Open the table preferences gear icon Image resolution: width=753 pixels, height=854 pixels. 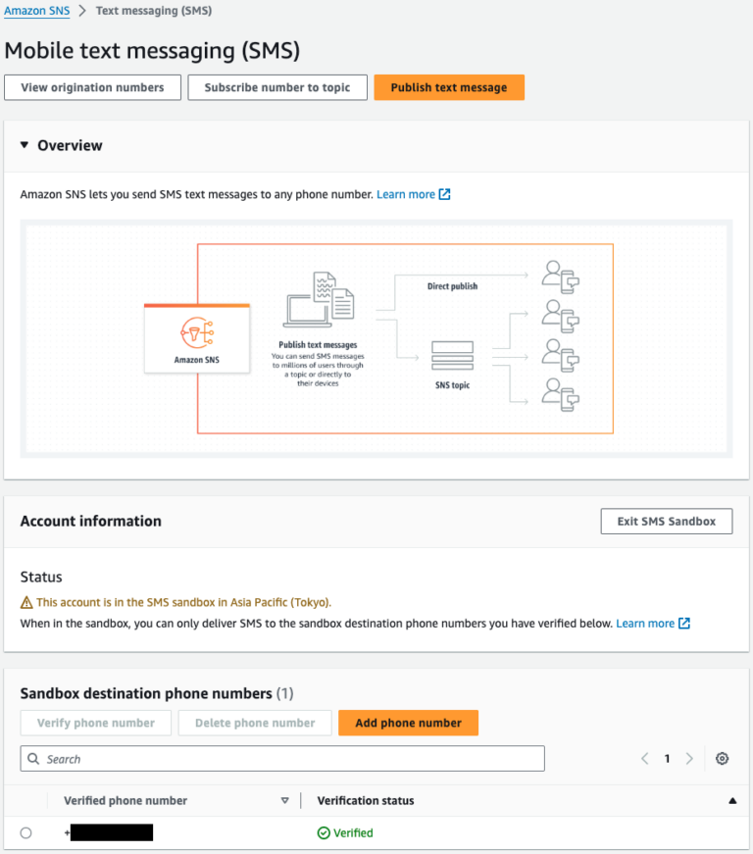pos(722,758)
